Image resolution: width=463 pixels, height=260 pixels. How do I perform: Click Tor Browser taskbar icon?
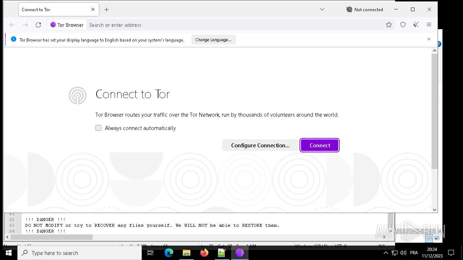[239, 253]
